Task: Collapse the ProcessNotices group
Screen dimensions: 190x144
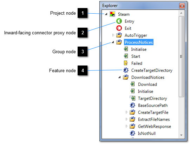Action: click(113, 42)
